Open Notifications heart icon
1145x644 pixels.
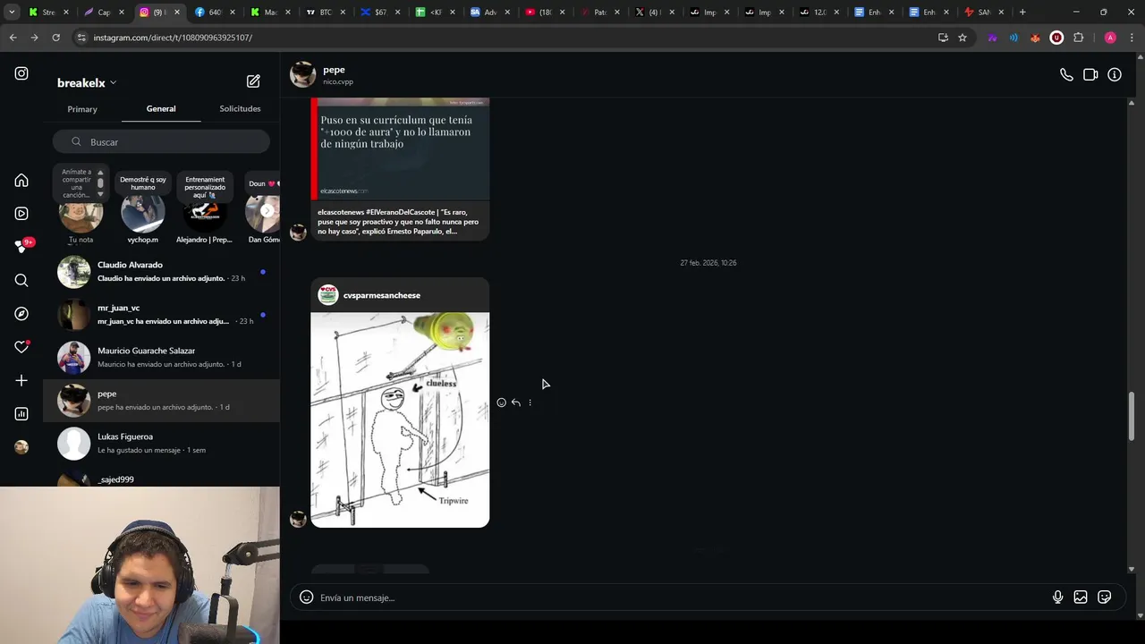(x=21, y=347)
